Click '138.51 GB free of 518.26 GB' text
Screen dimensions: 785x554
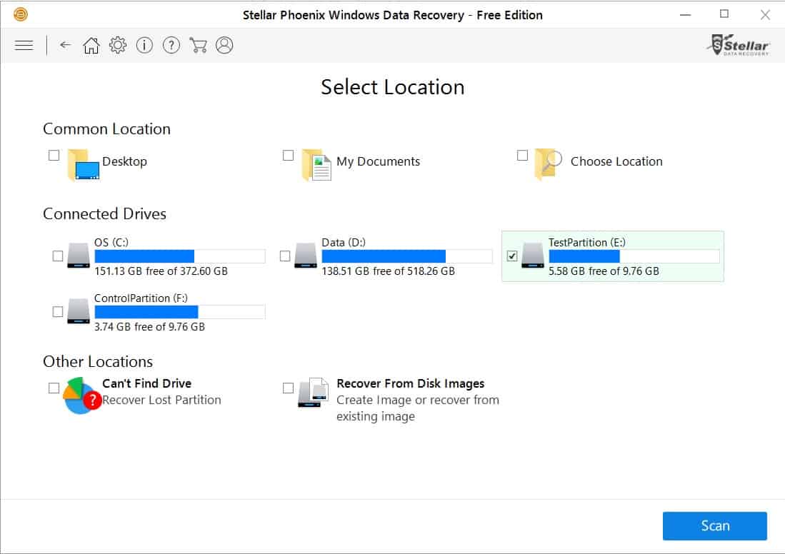click(388, 271)
